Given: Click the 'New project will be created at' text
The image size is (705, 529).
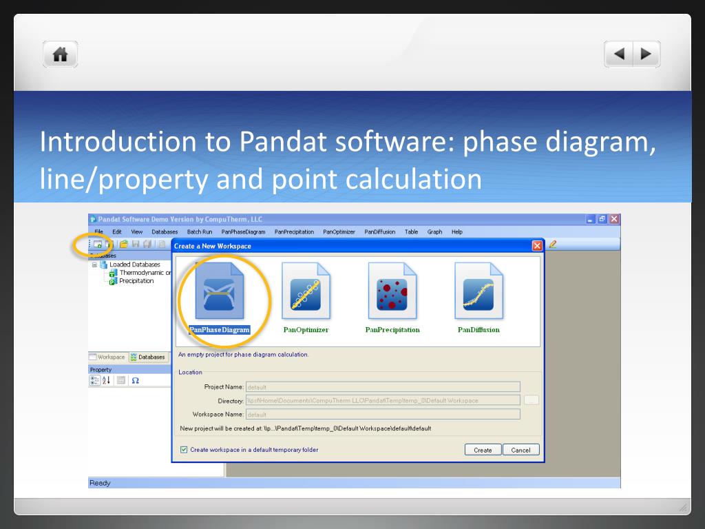Looking at the screenshot, I should pyautogui.click(x=305, y=428).
